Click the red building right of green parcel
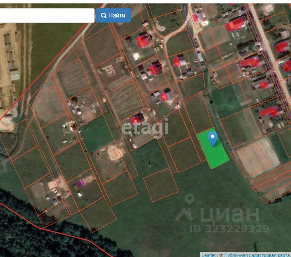Screen dimensions: 291x257 click(269, 112)
